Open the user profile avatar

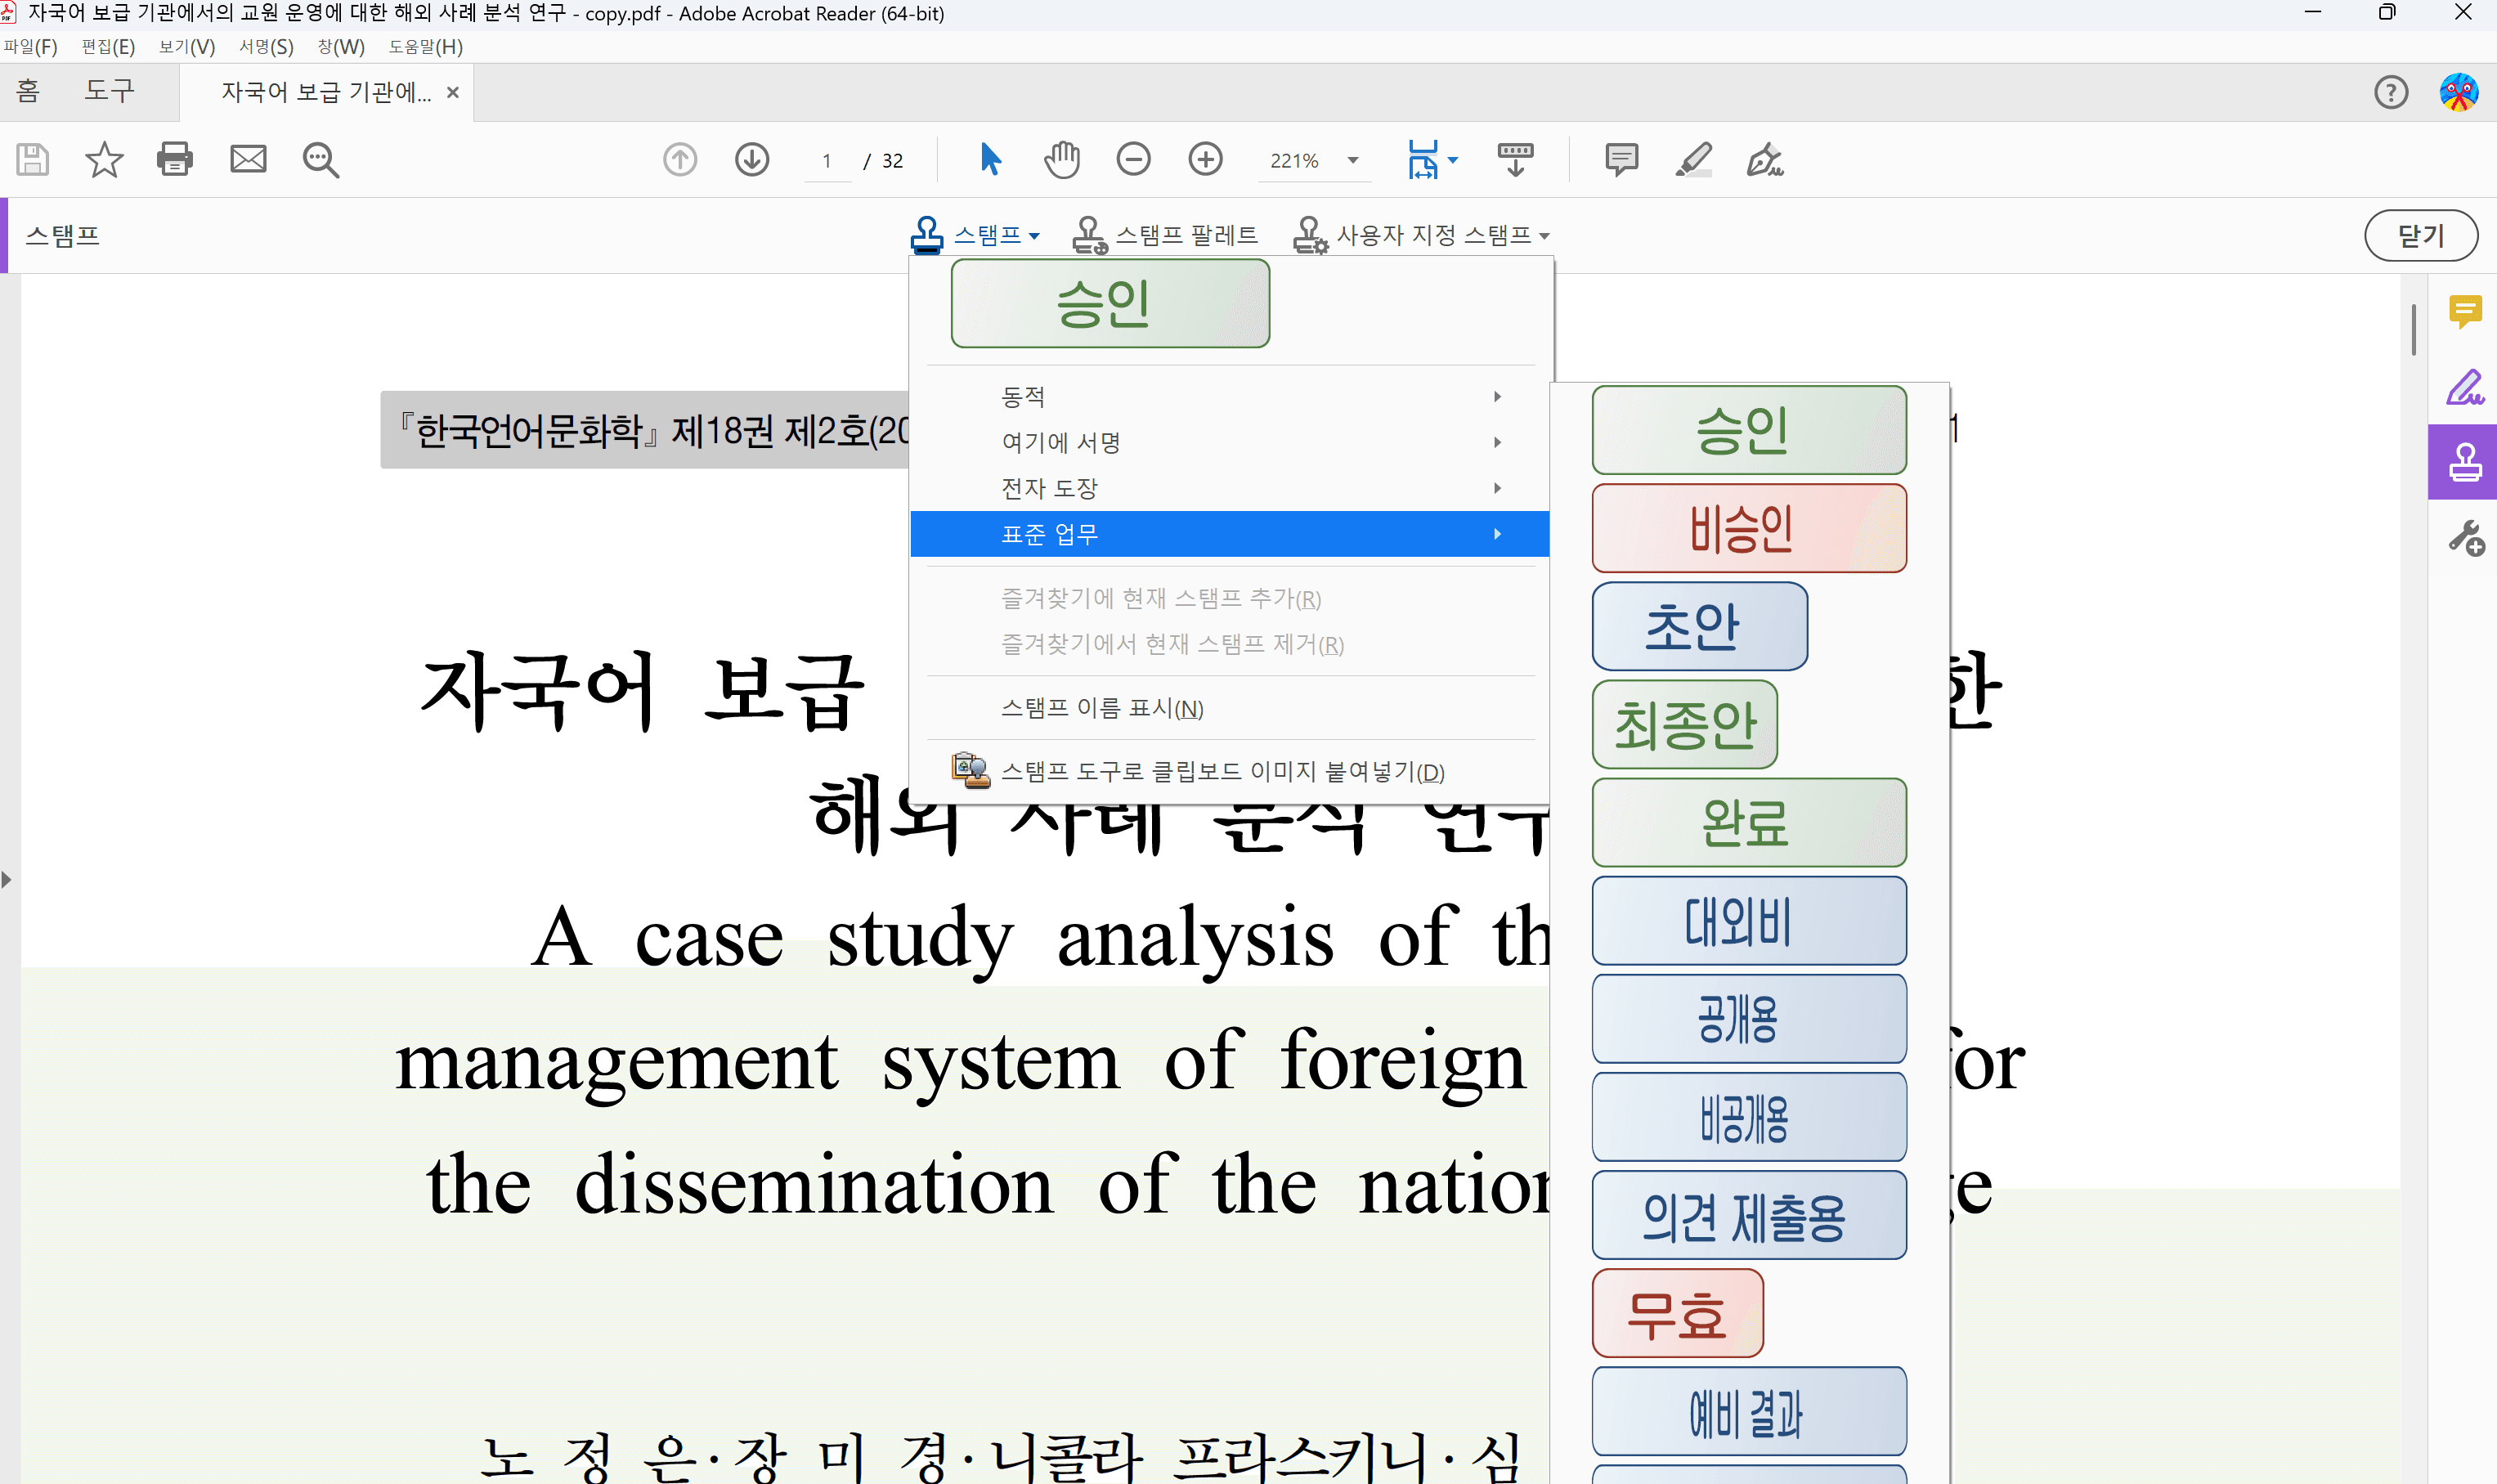(x=2458, y=93)
